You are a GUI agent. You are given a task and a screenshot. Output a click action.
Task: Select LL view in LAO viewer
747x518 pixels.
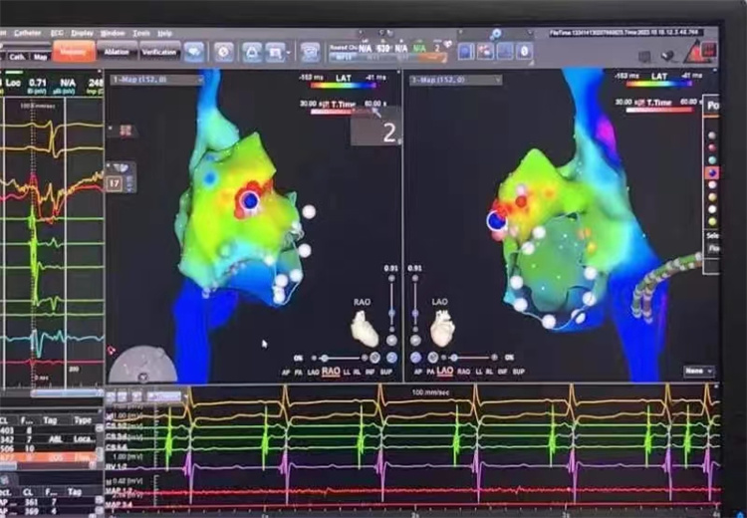pos(479,372)
